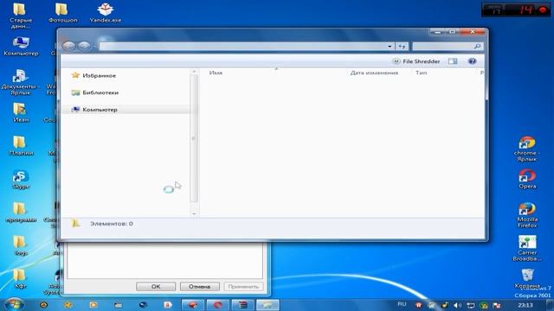Image resolution: width=554 pixels, height=311 pixels.
Task: Click navigation pane scrollbar up arrow
Action: click(194, 72)
